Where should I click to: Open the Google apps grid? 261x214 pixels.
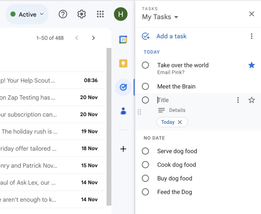(x=100, y=14)
